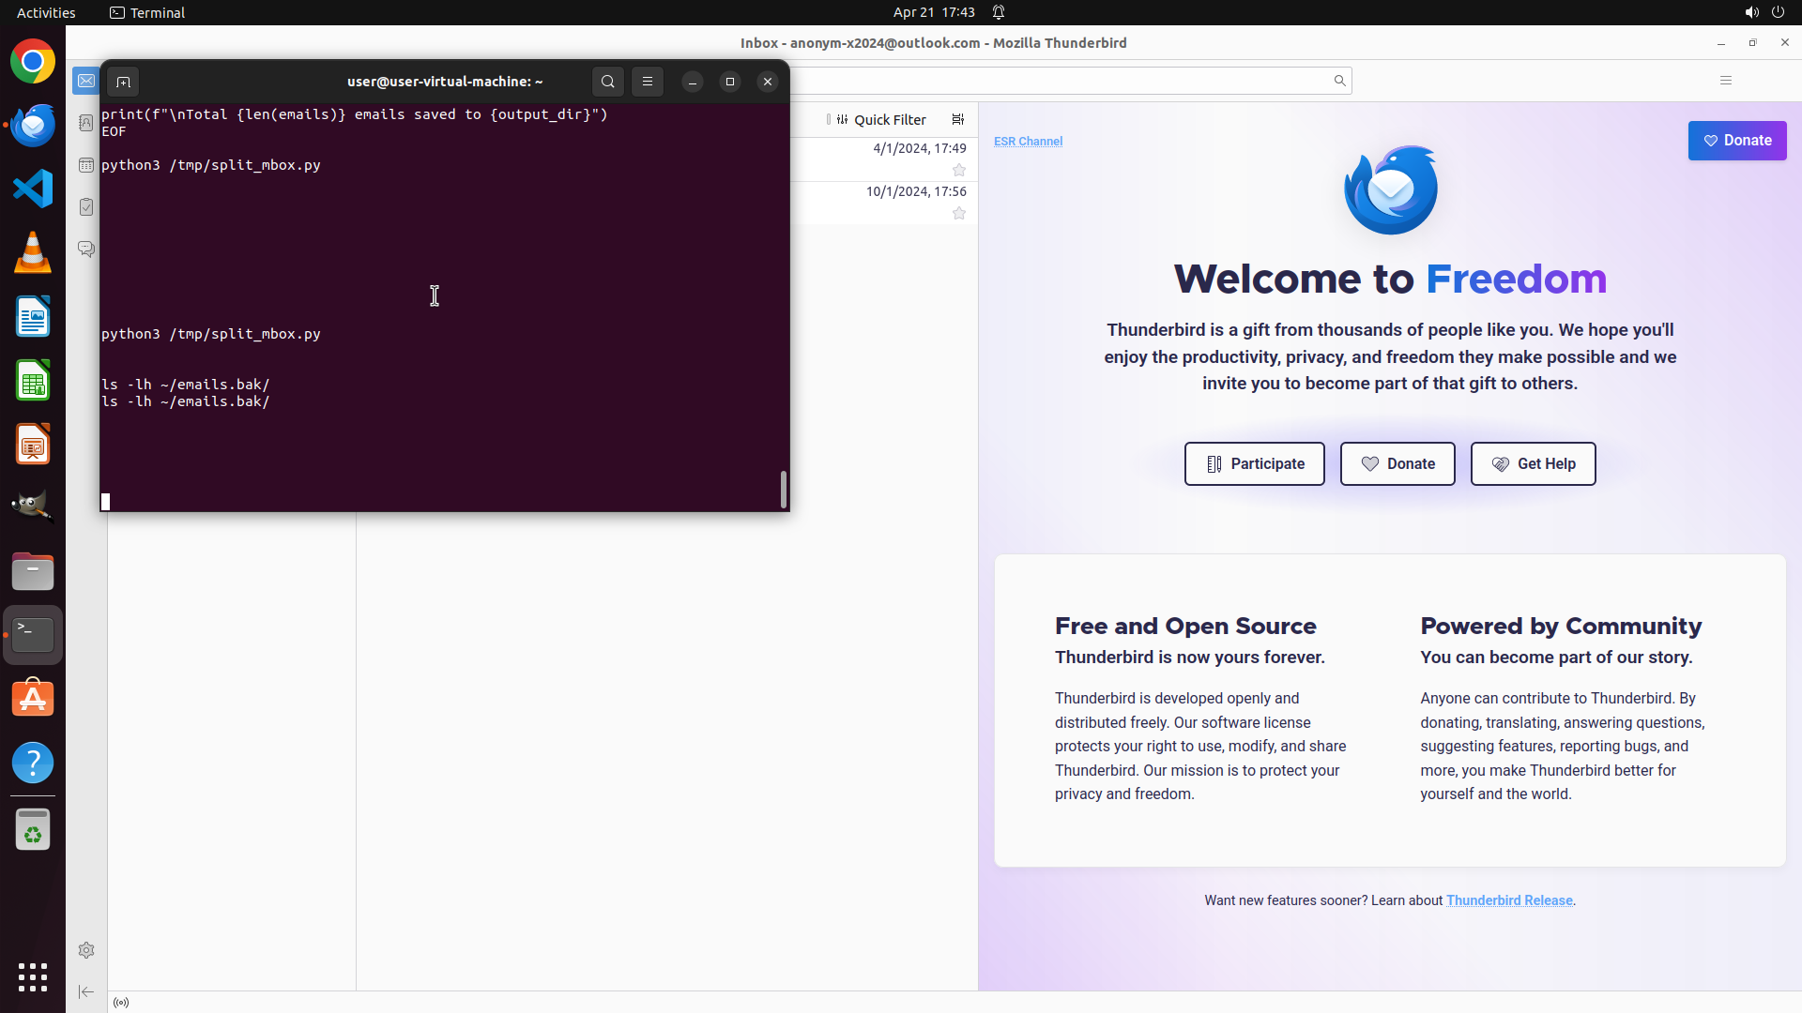This screenshot has width=1802, height=1013.
Task: Click the terminal search icon
Action: [x=608, y=83]
